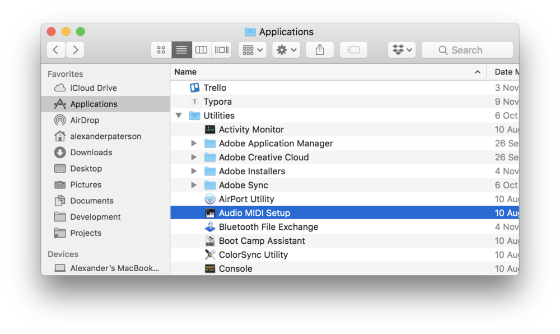This screenshot has width=560, height=334.
Task: Go back with the back arrow
Action: tap(55, 50)
